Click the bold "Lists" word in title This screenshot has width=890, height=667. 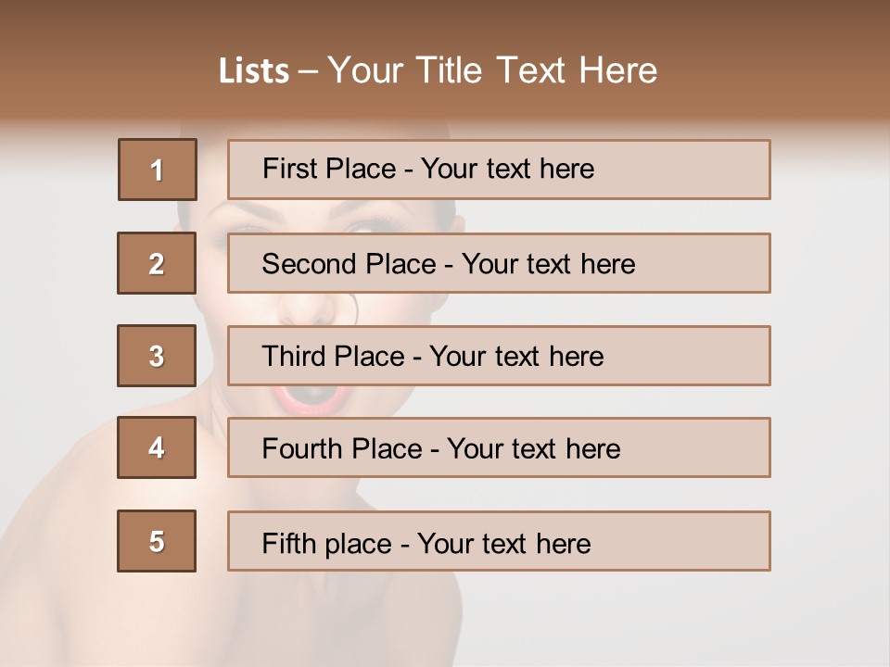[x=253, y=71]
